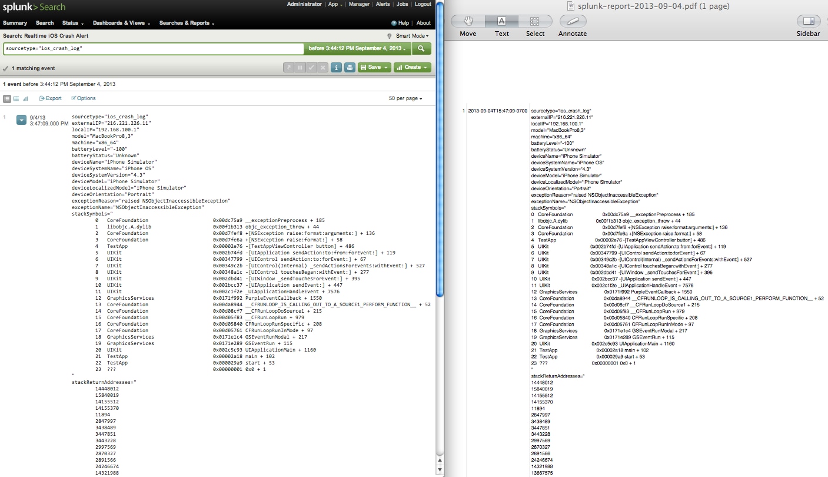Click 'localIP="192.168.100.1"' in the PDF
Screen dimensions: 828x477
[557, 124]
